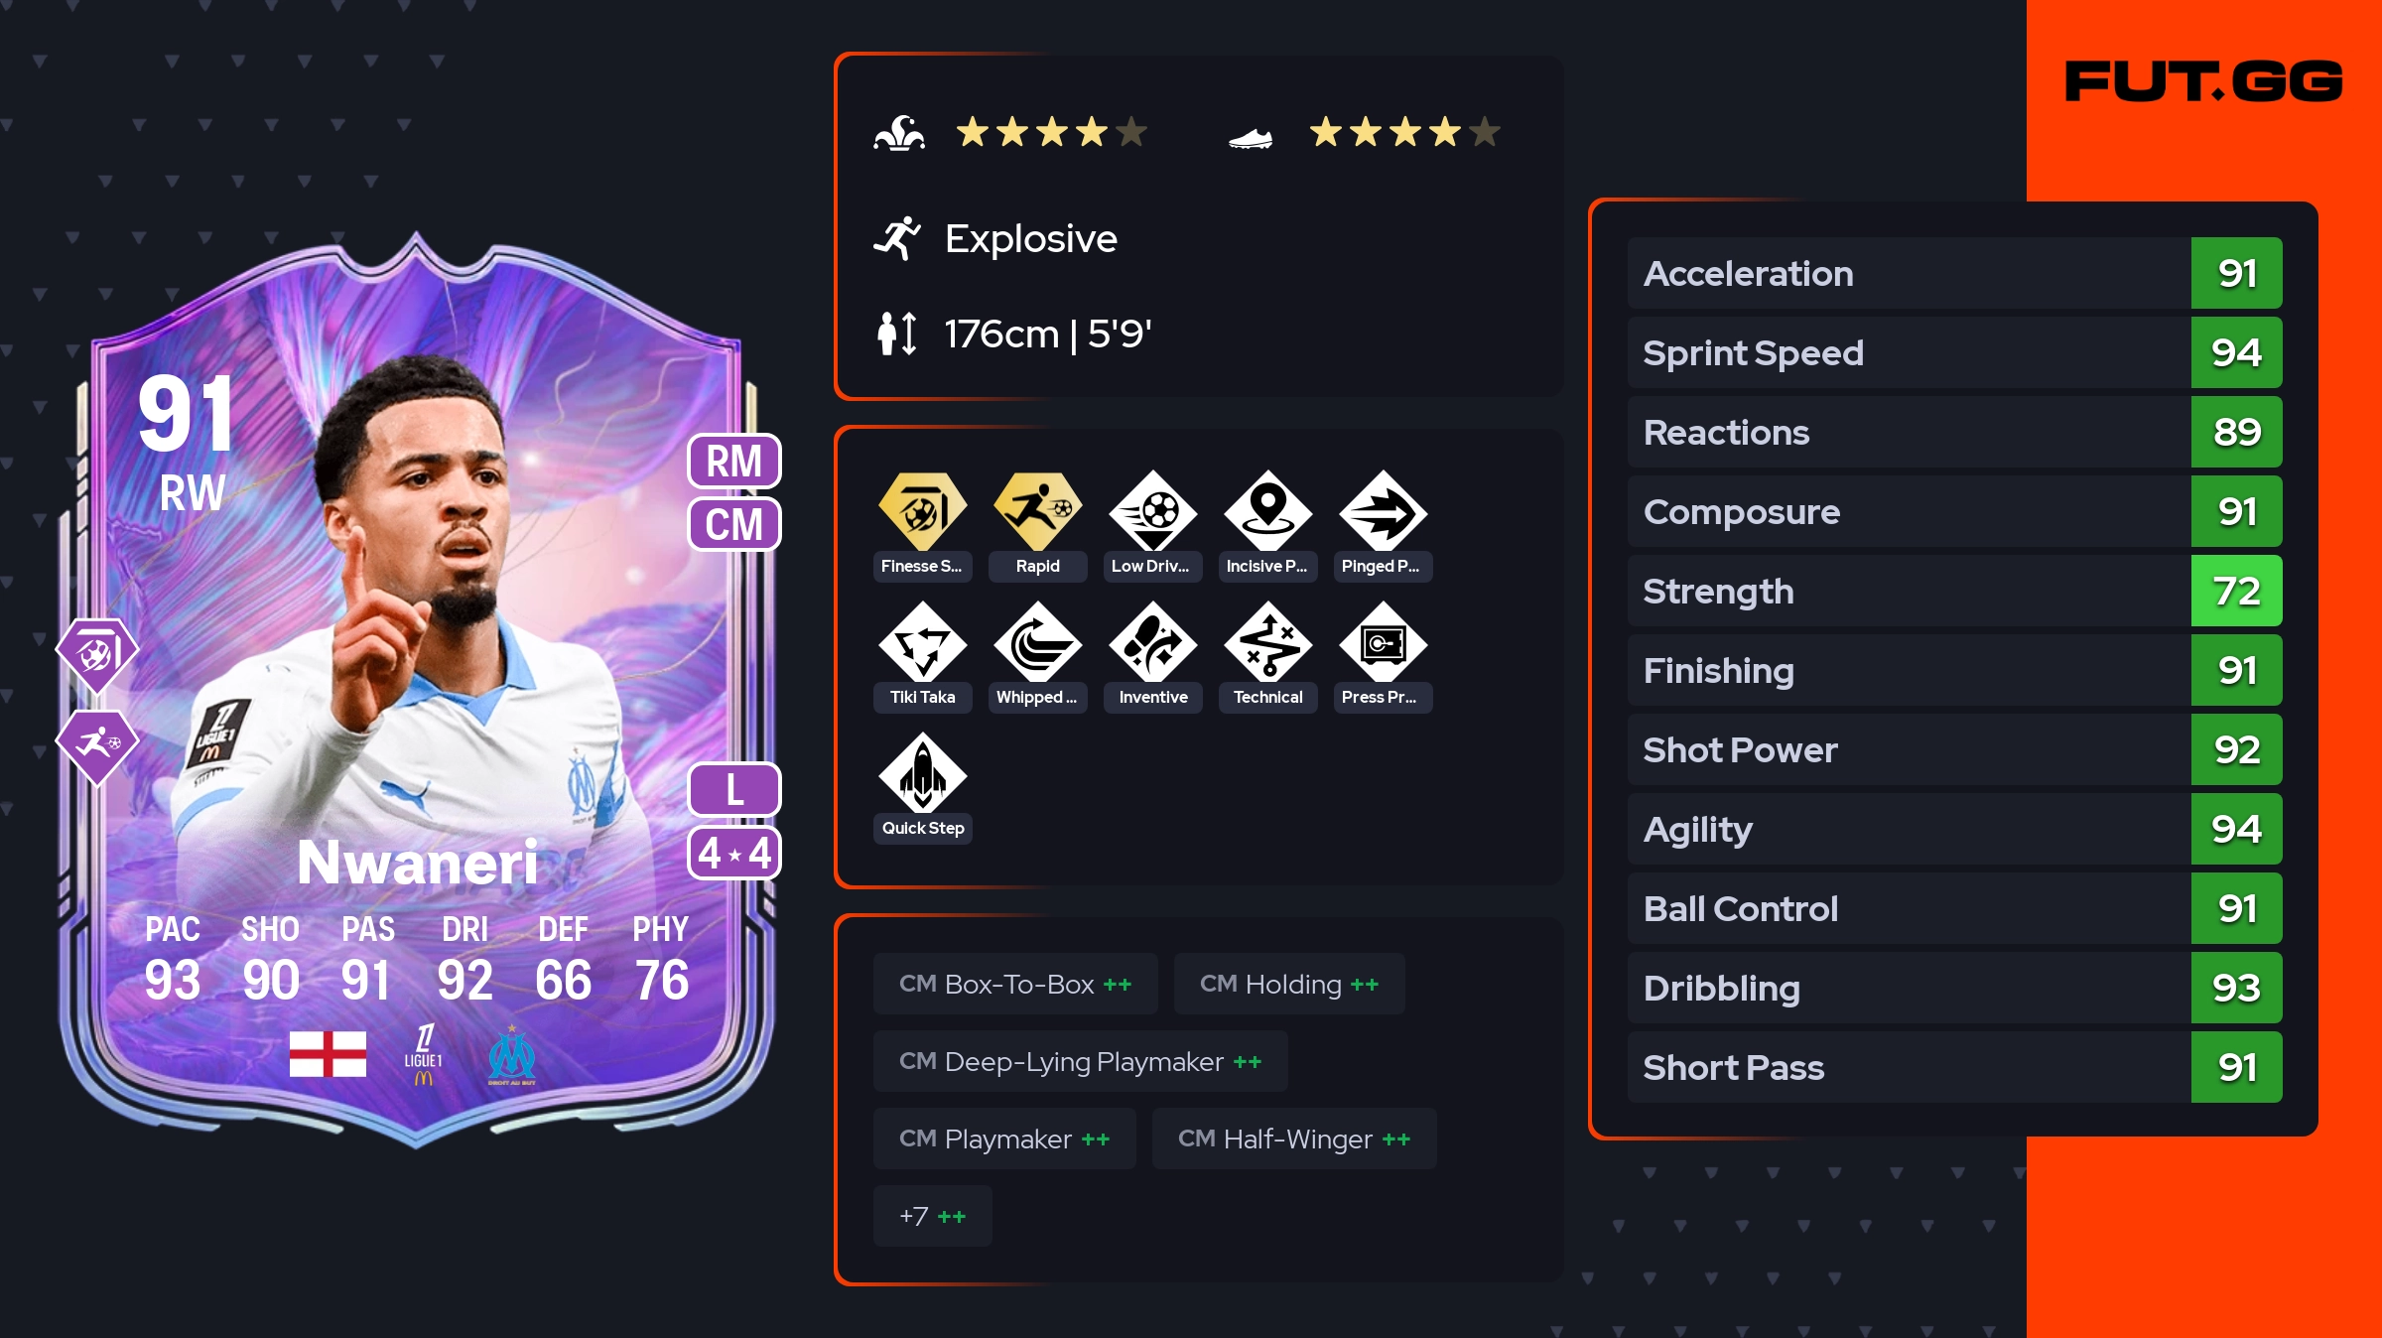This screenshot has height=1338, width=2382.
Task: Open the FUT.GG logo link
Action: pyautogui.click(x=2203, y=81)
